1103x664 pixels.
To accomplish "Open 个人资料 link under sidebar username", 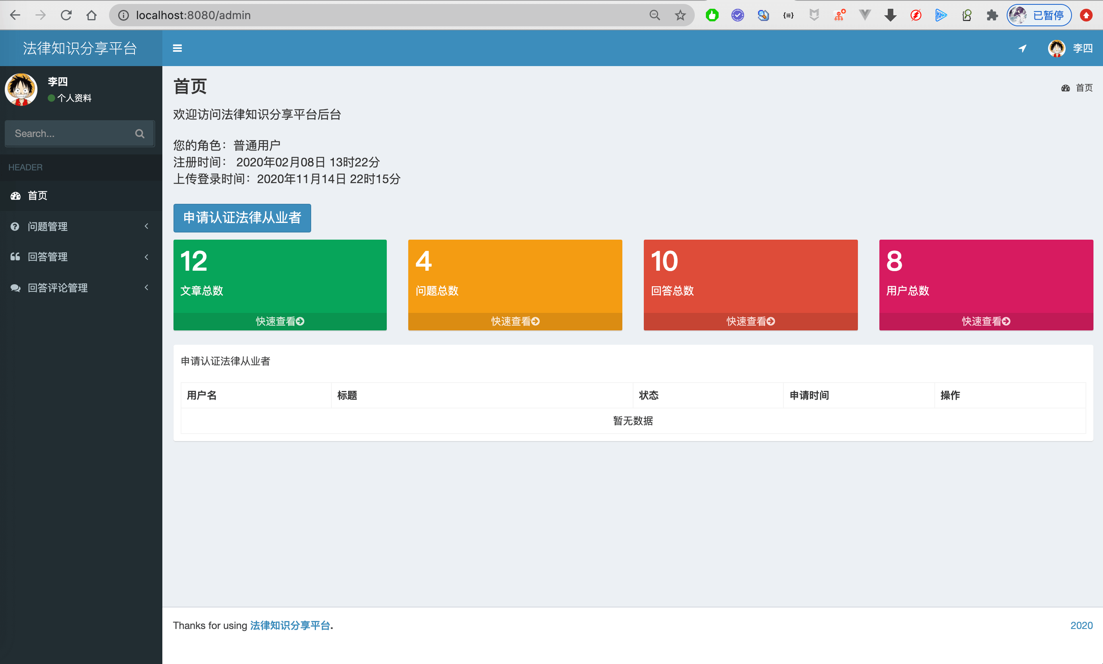I will pyautogui.click(x=74, y=98).
